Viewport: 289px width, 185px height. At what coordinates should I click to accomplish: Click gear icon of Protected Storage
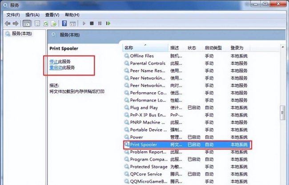[127, 167]
